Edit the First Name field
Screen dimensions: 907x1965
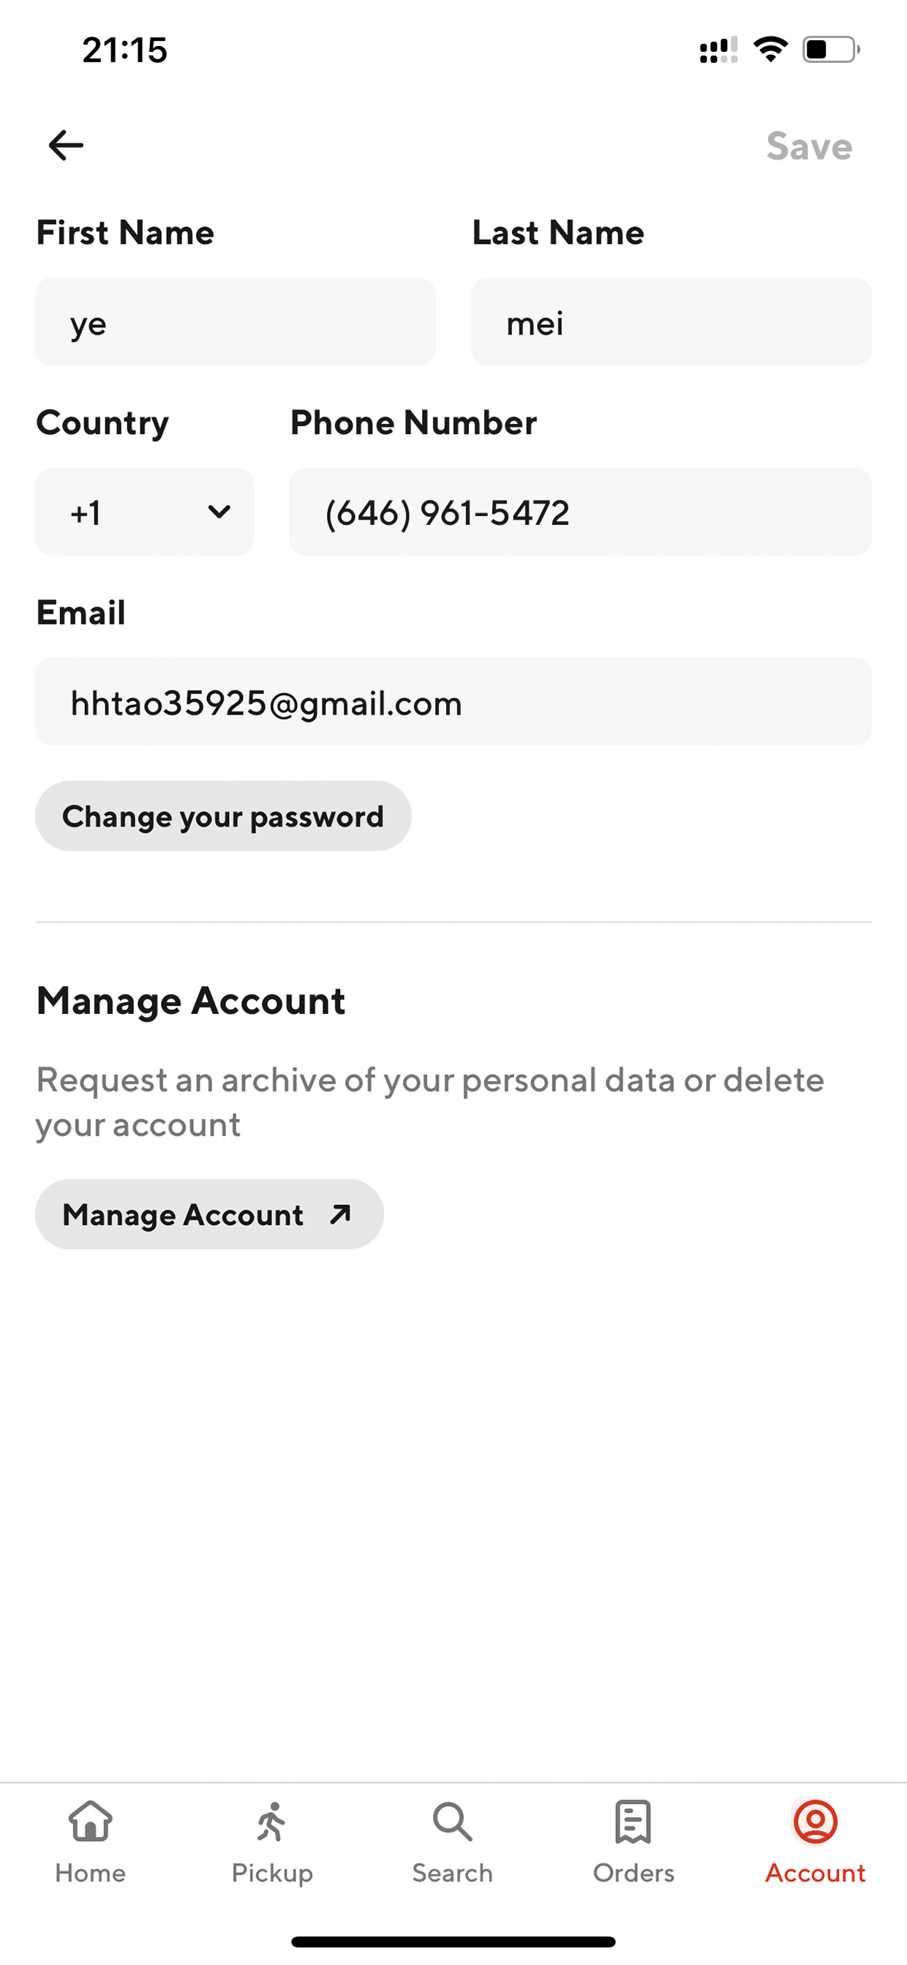(236, 322)
